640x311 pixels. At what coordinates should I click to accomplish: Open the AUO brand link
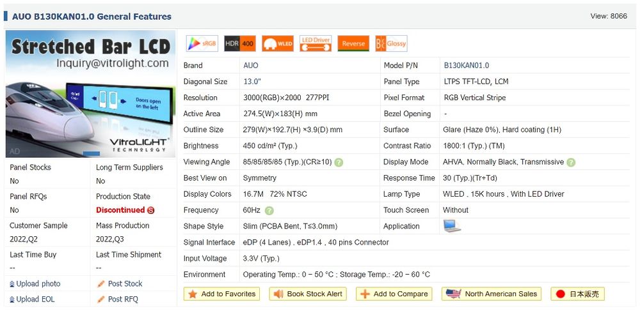coord(251,66)
